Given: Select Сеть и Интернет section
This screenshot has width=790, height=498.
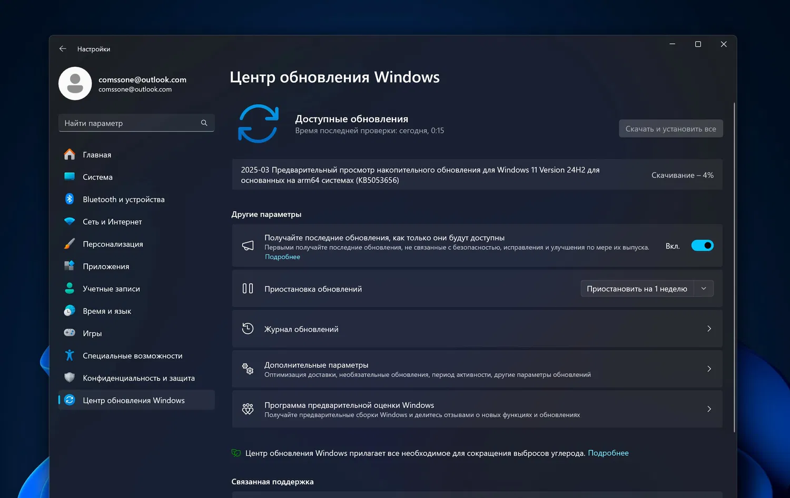Looking at the screenshot, I should coord(136,222).
